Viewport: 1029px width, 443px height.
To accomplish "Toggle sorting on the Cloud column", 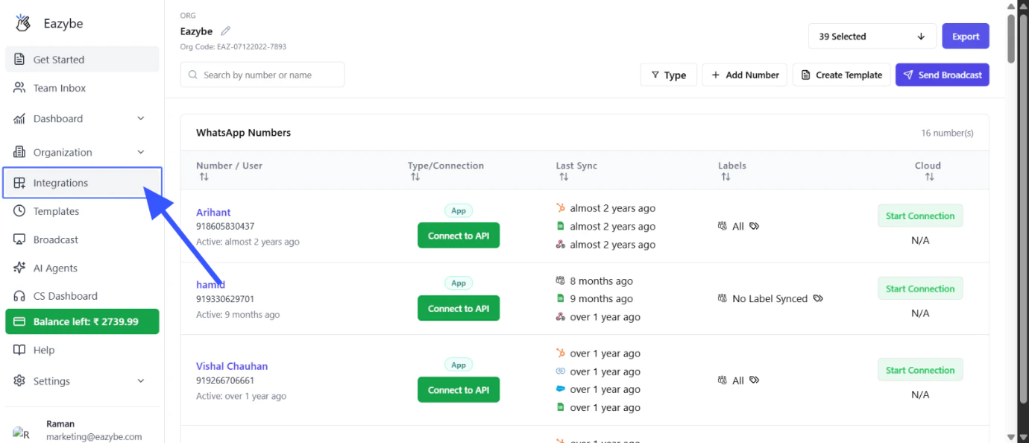I will pos(929,177).
